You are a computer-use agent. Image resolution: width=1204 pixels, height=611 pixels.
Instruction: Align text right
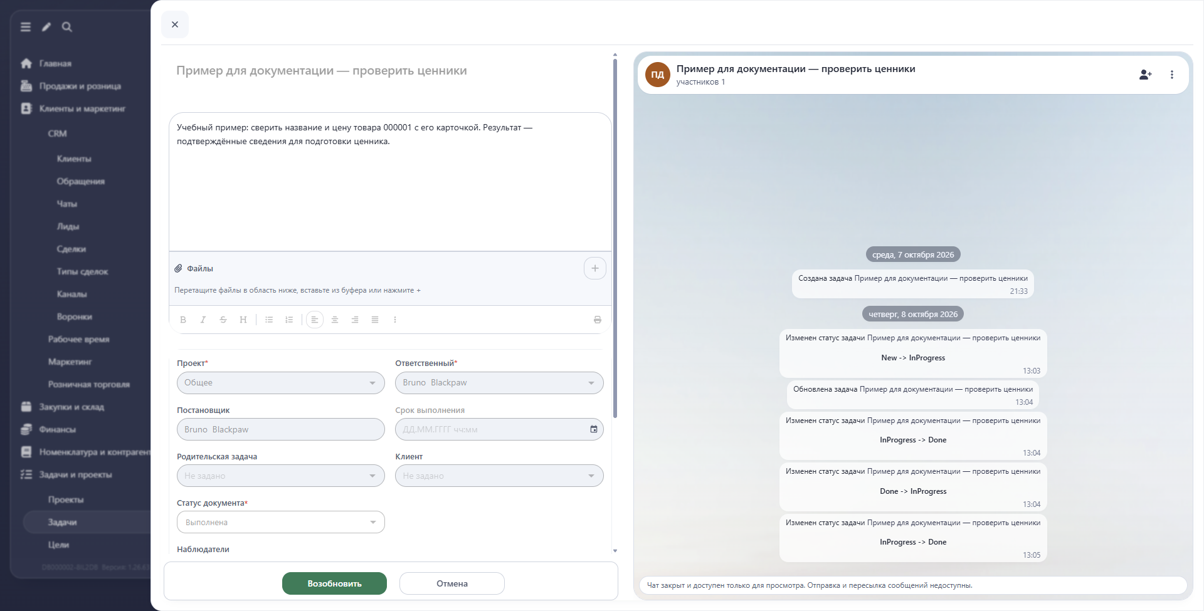pyautogui.click(x=355, y=320)
